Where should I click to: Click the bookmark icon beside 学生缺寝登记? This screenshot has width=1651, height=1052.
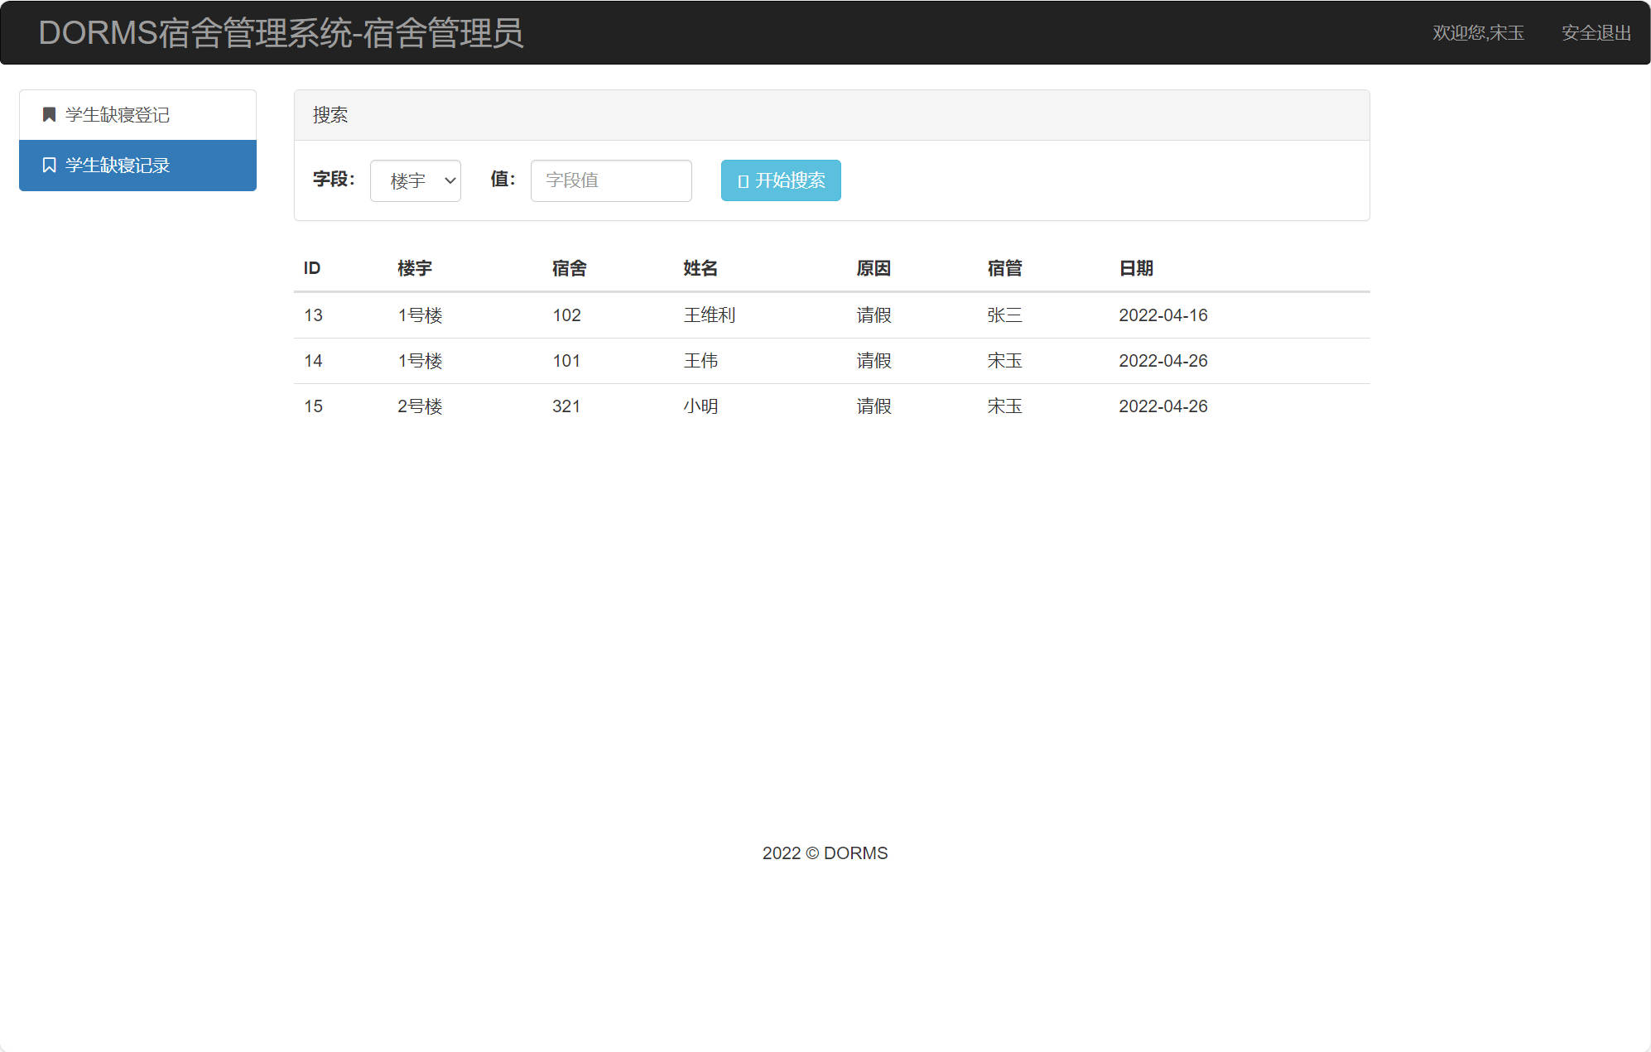(x=49, y=114)
